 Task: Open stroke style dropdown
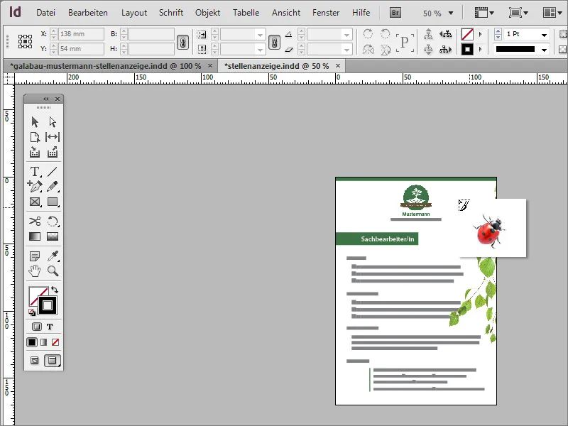pos(544,50)
